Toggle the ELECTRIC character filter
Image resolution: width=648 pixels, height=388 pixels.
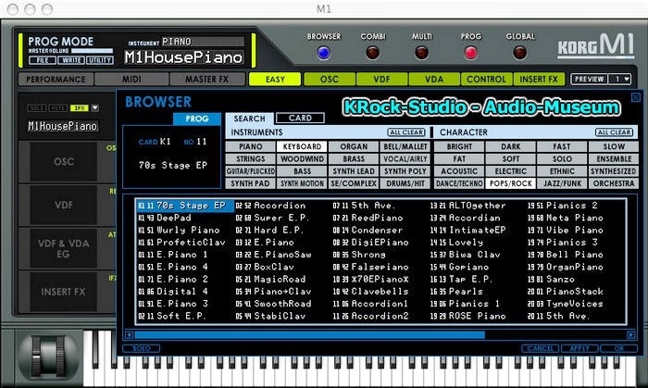(511, 171)
